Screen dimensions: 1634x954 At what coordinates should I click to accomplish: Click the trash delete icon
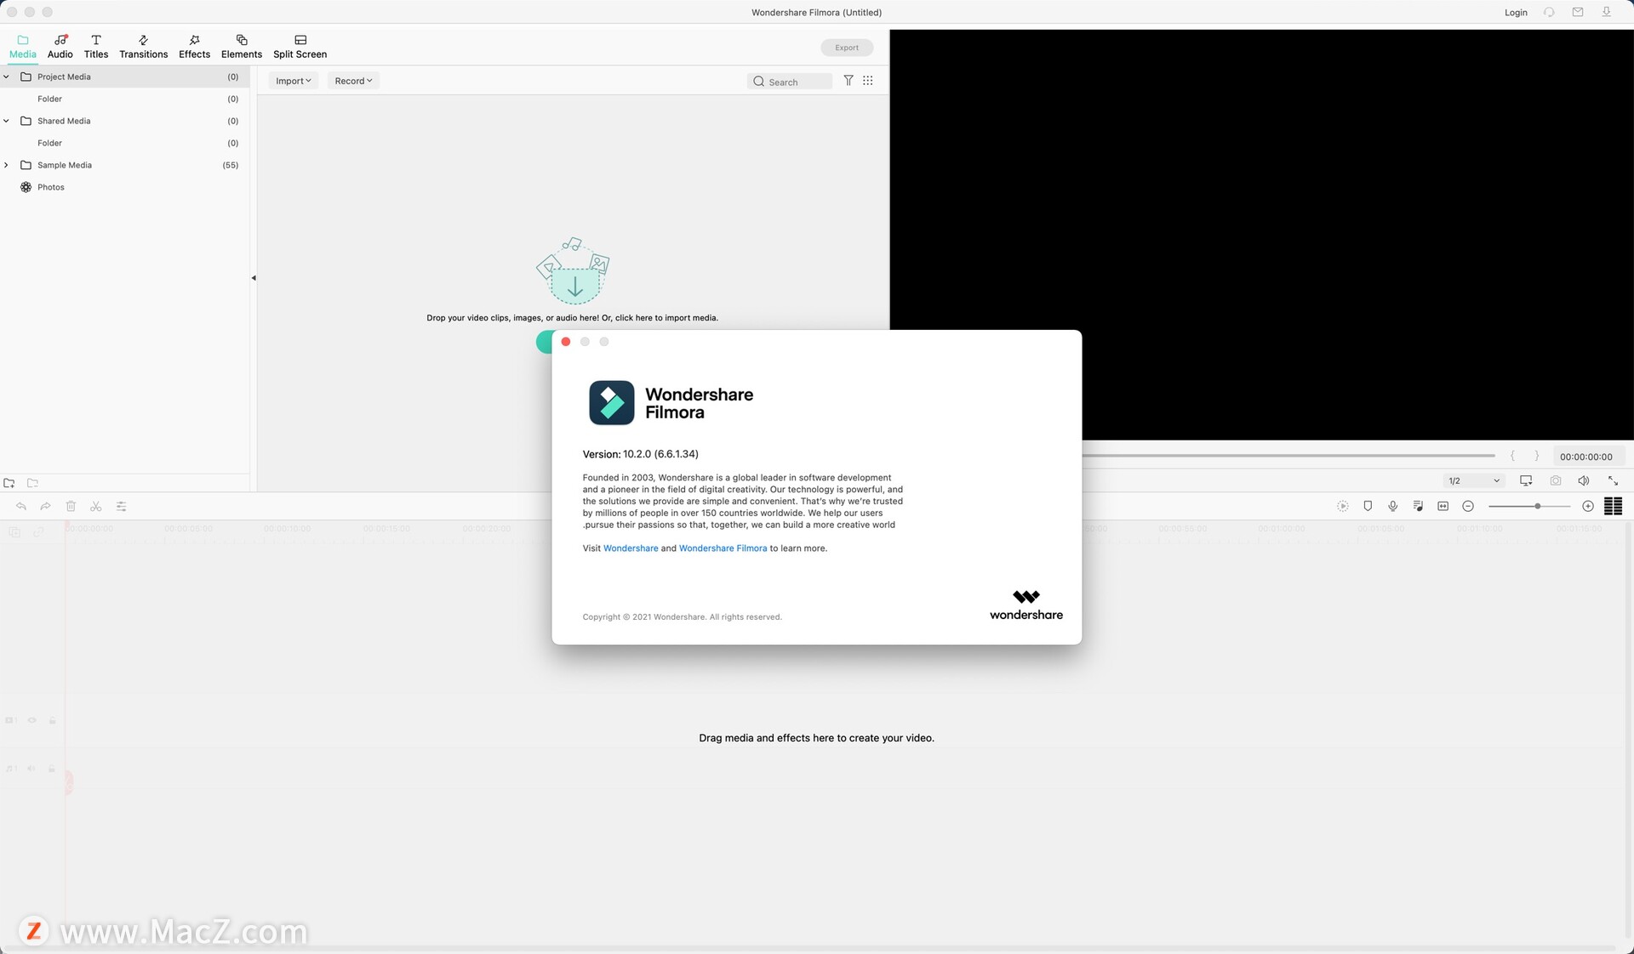(71, 507)
